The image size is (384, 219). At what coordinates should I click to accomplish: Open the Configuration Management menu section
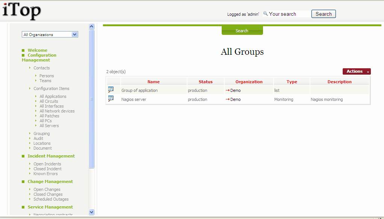pos(39,57)
